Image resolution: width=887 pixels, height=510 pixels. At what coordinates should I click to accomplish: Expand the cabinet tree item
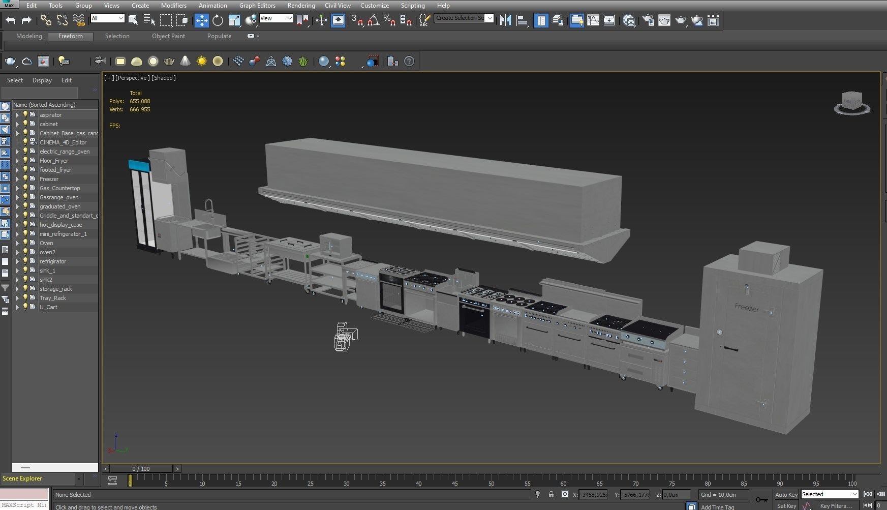click(x=17, y=124)
